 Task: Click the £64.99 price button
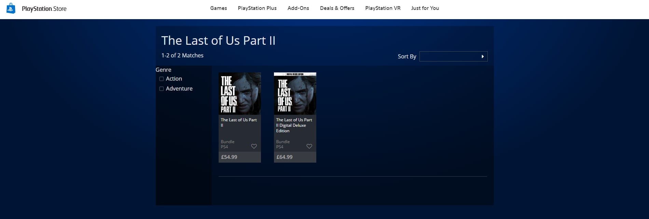(x=285, y=157)
